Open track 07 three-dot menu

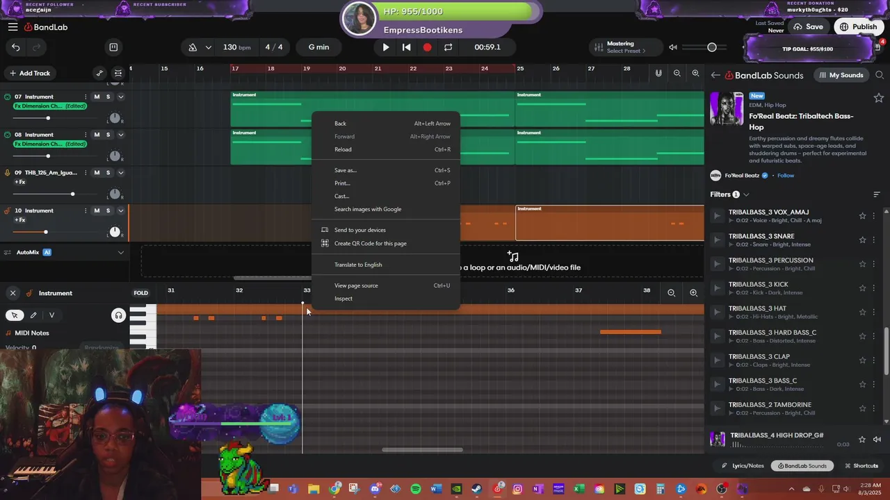pyautogui.click(x=86, y=97)
